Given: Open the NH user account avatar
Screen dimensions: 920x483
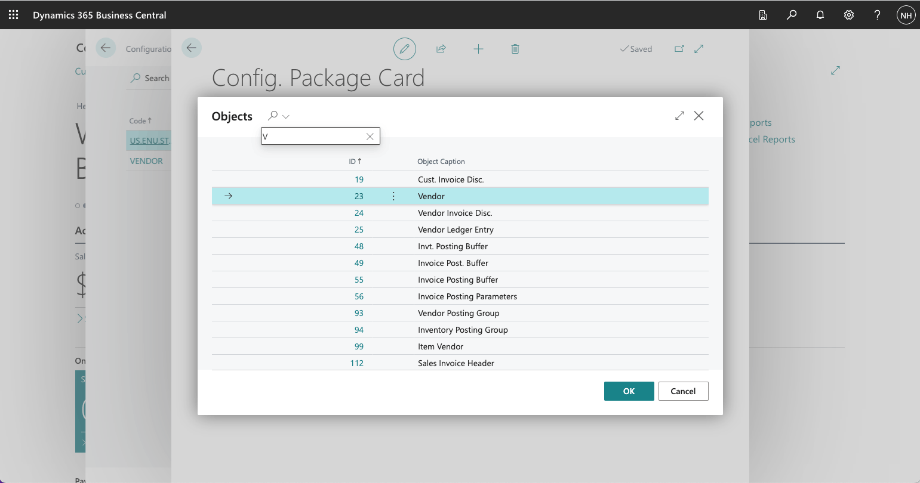Looking at the screenshot, I should point(906,16).
